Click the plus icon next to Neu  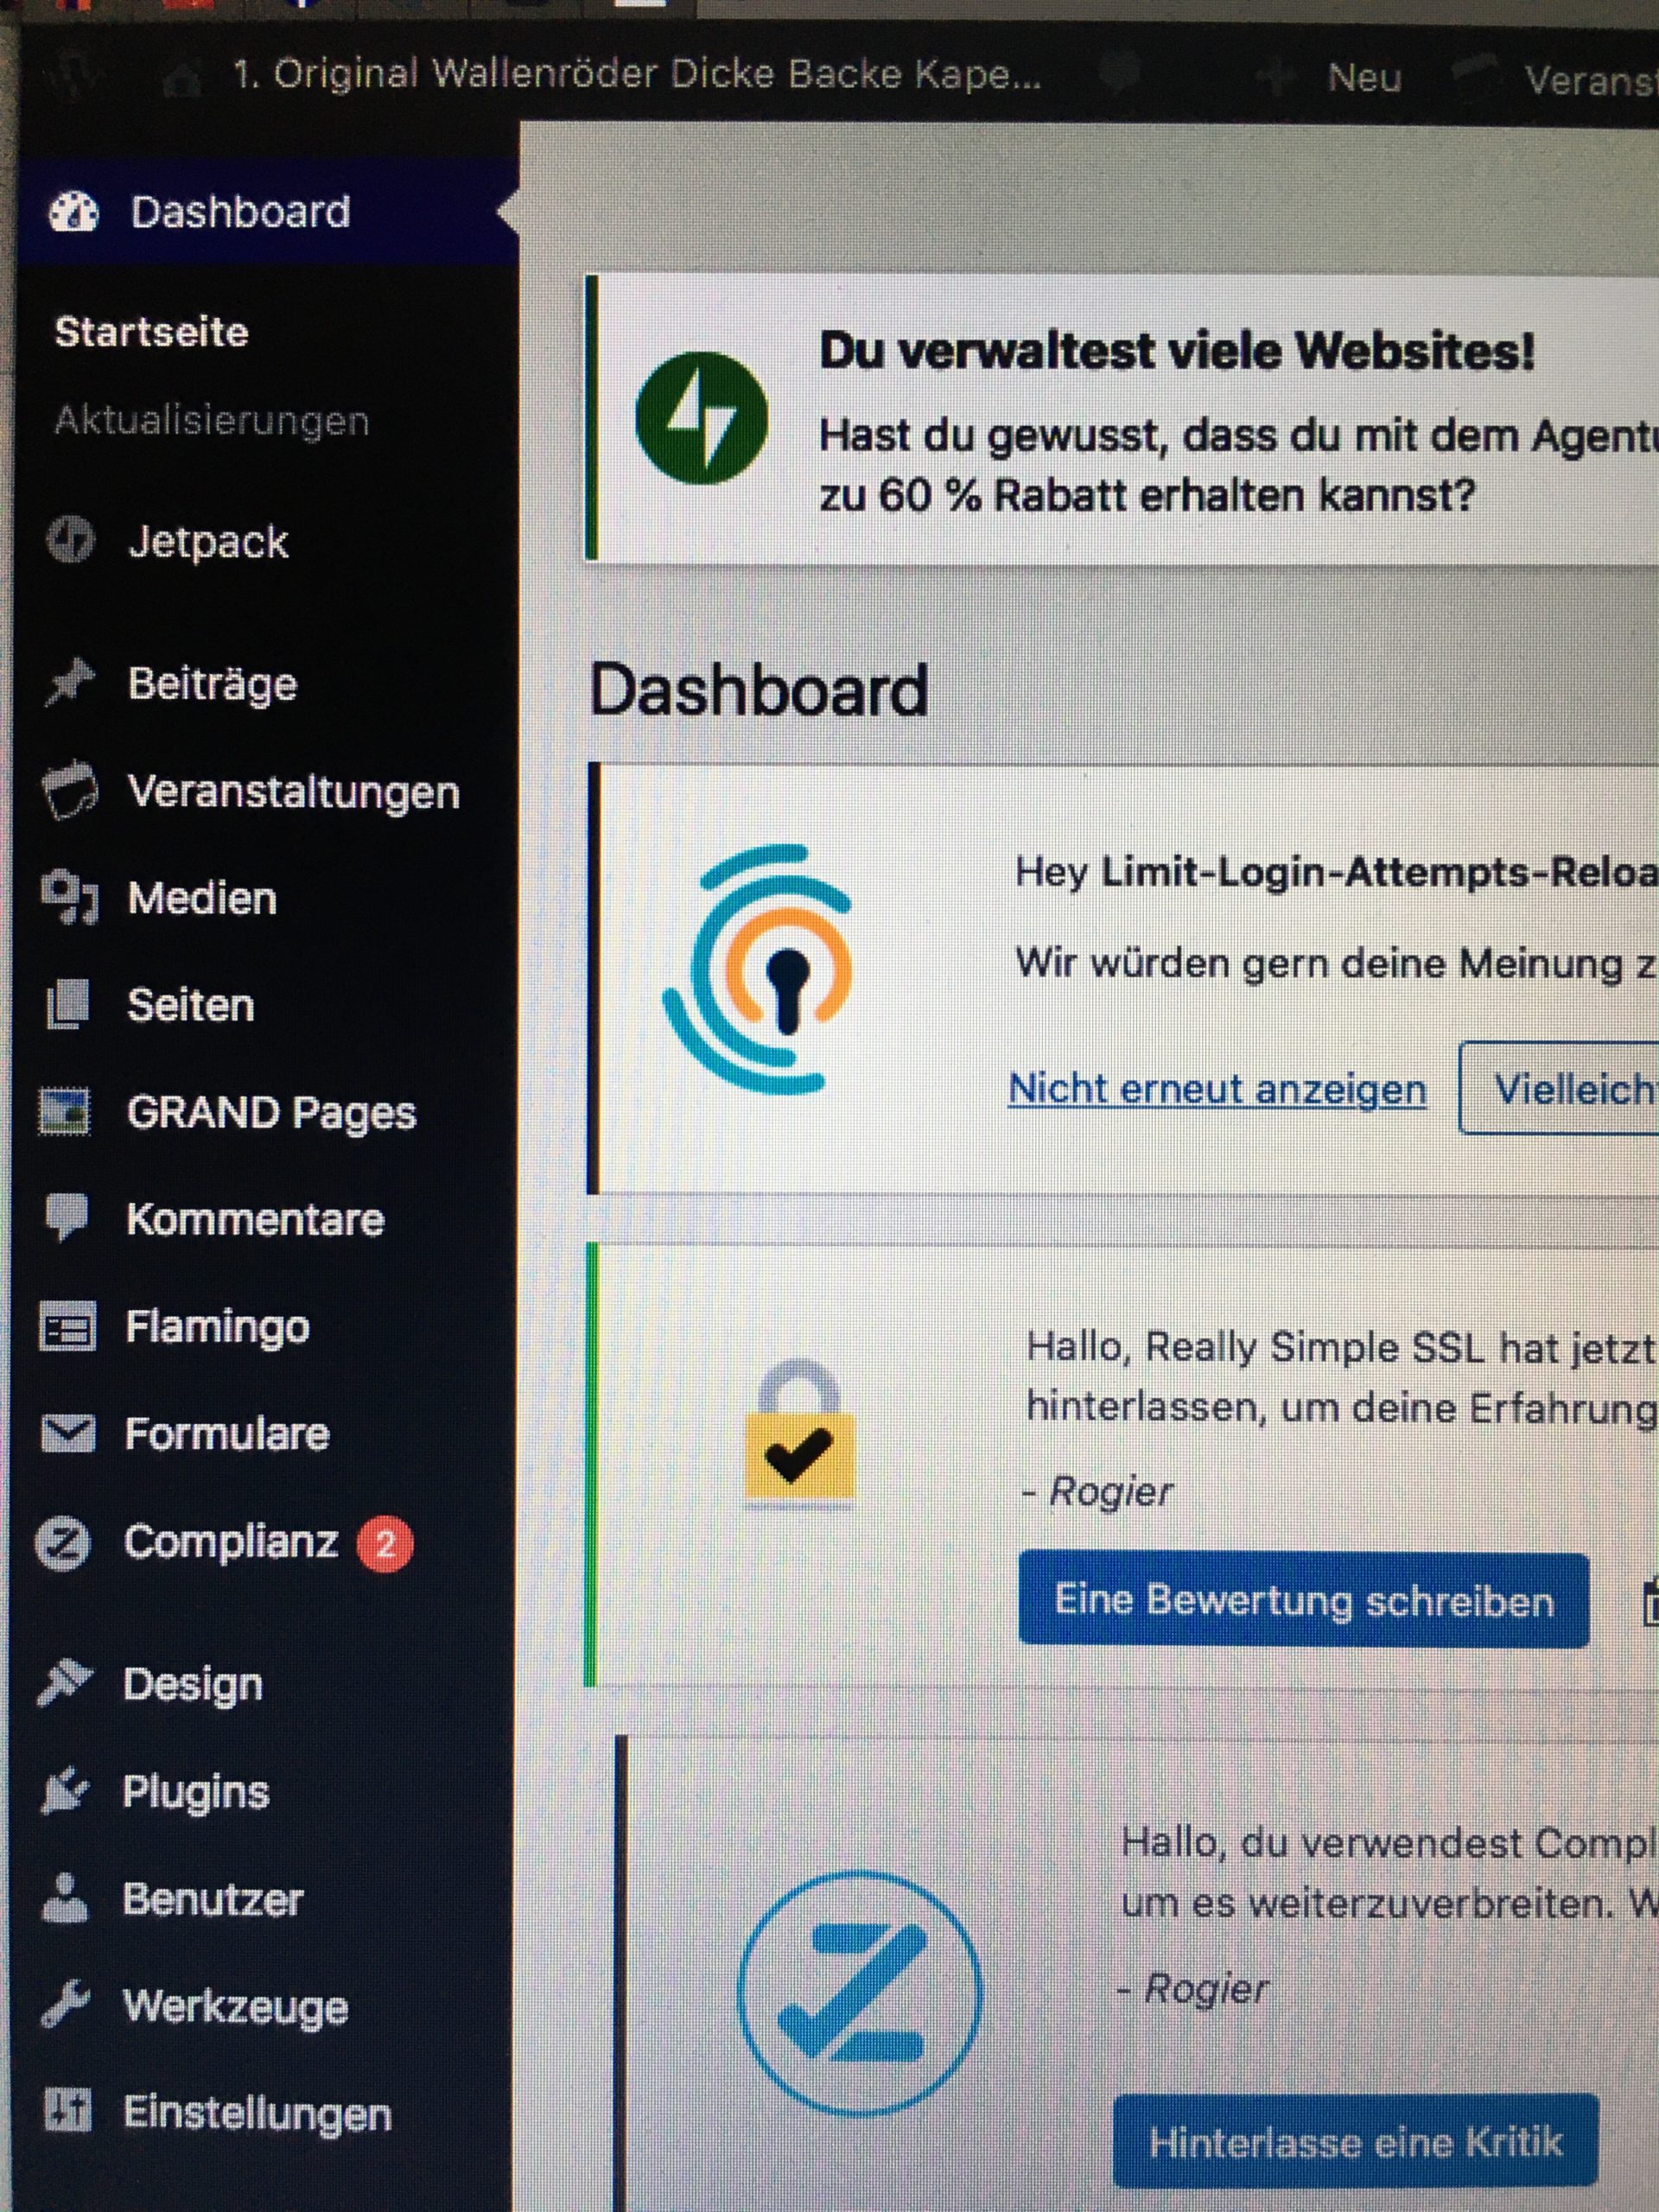(1276, 77)
